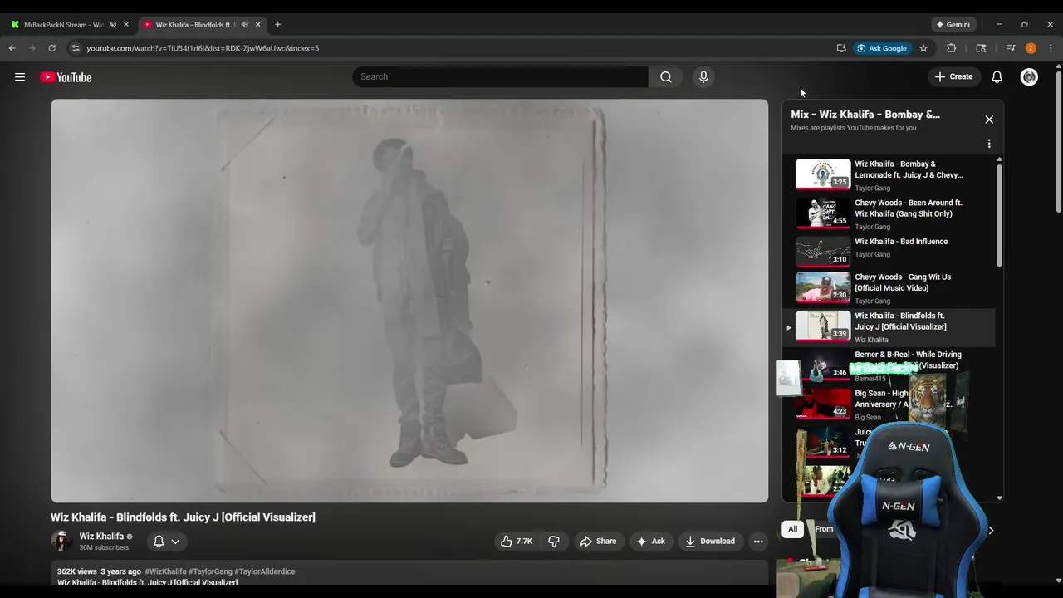1063x598 pixels.
Task: Close the Wiz Khalifa YouTube tab
Action: pos(257,25)
